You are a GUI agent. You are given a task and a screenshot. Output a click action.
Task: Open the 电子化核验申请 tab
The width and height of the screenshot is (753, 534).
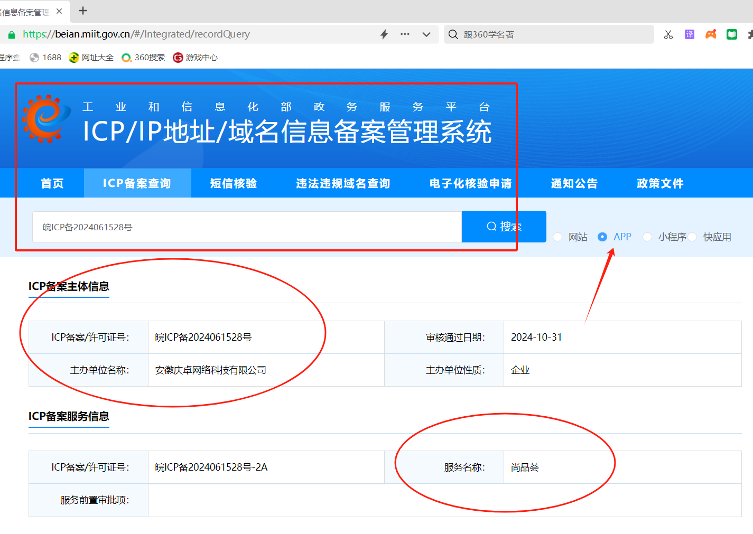471,183
